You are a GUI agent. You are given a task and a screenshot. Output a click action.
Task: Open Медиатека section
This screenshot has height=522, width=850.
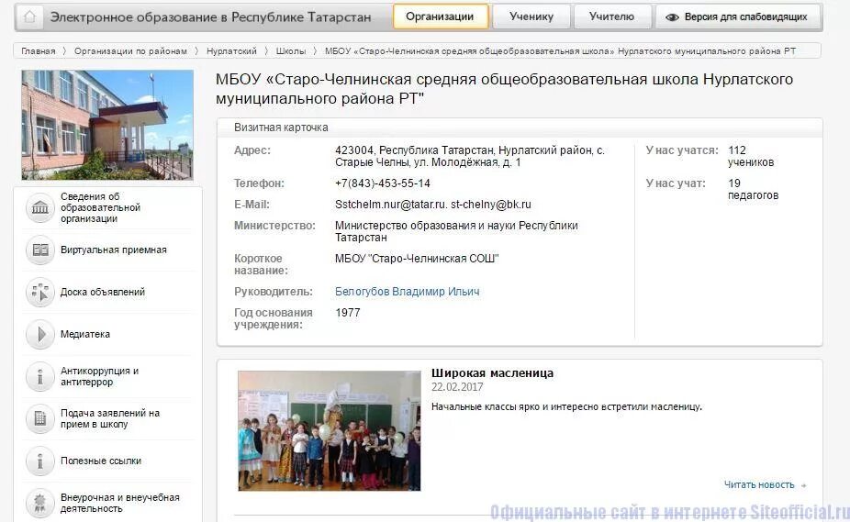tap(85, 335)
